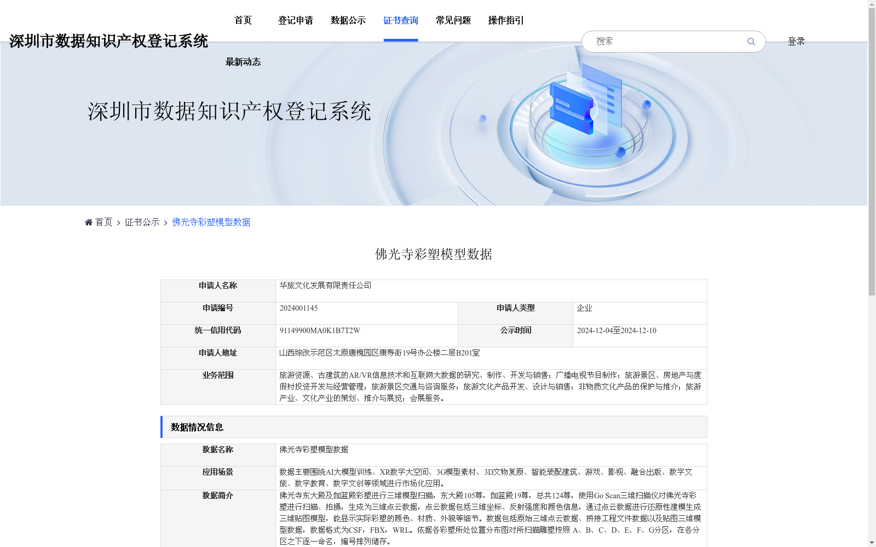Go to 证书公示 in the breadcrumb
The image size is (876, 547).
[142, 222]
